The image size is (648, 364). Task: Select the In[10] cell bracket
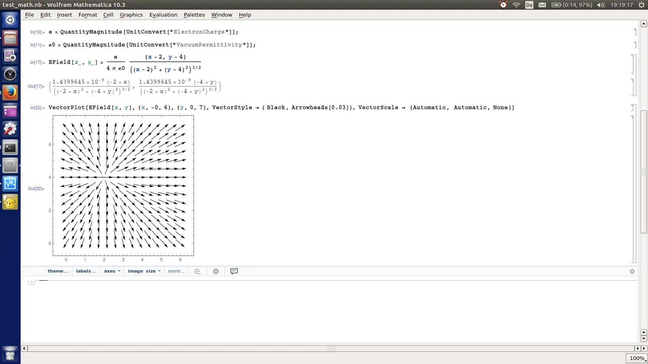635,32
